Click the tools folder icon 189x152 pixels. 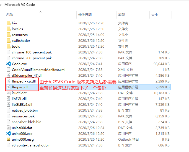coord(9,46)
